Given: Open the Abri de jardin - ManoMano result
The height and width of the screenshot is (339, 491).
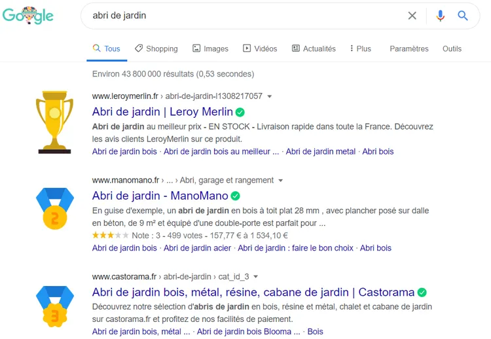Looking at the screenshot, I should [x=160, y=196].
